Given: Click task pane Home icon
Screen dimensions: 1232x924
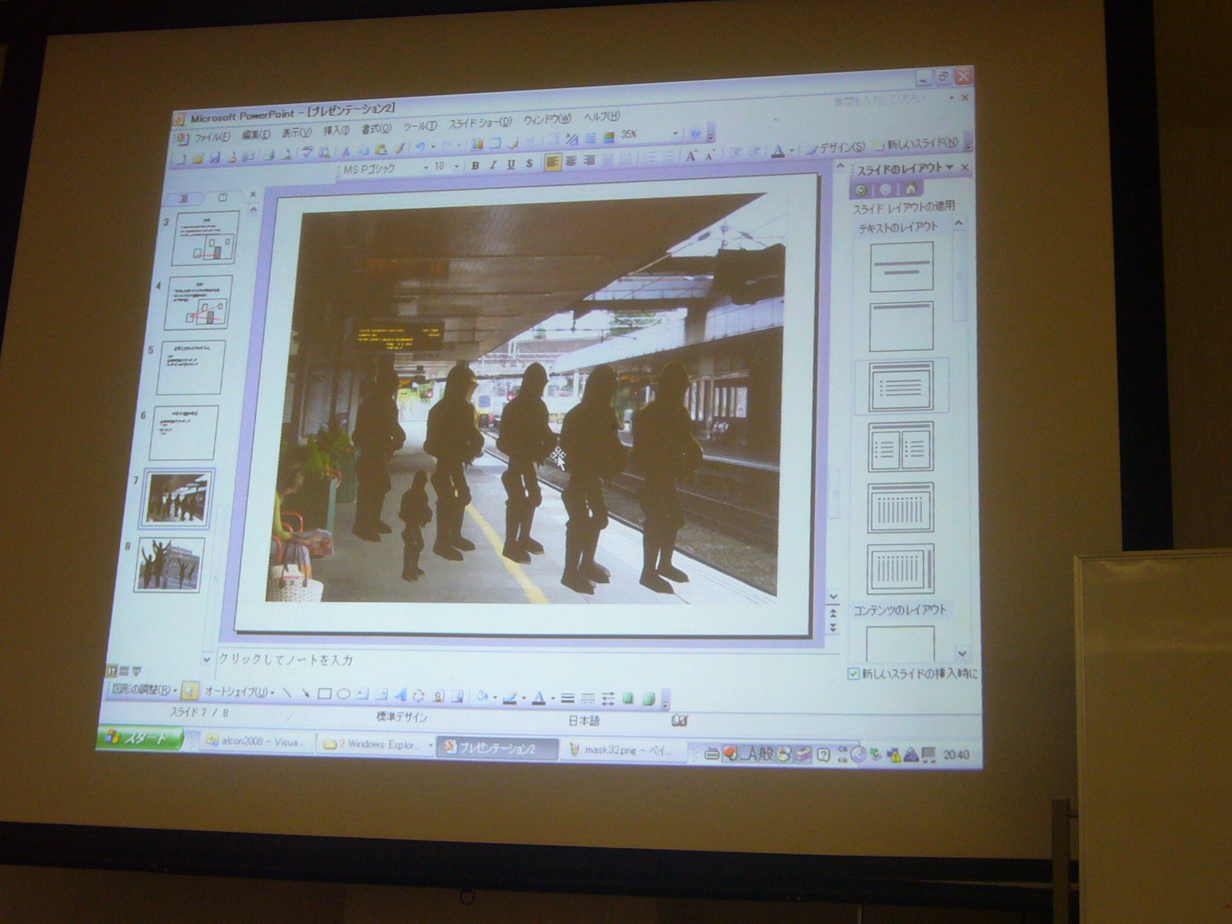Looking at the screenshot, I should click(x=910, y=189).
